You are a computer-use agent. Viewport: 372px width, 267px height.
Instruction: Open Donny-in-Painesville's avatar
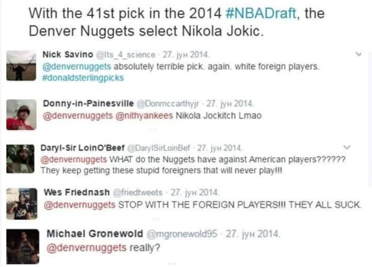(x=21, y=115)
